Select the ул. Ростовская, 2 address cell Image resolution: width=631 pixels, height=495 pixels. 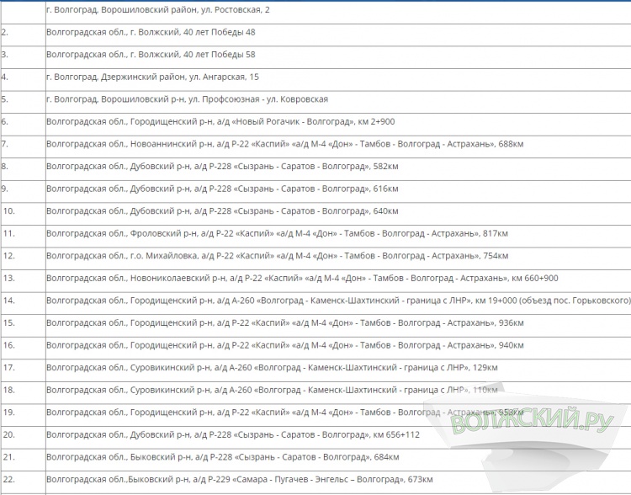coord(159,9)
